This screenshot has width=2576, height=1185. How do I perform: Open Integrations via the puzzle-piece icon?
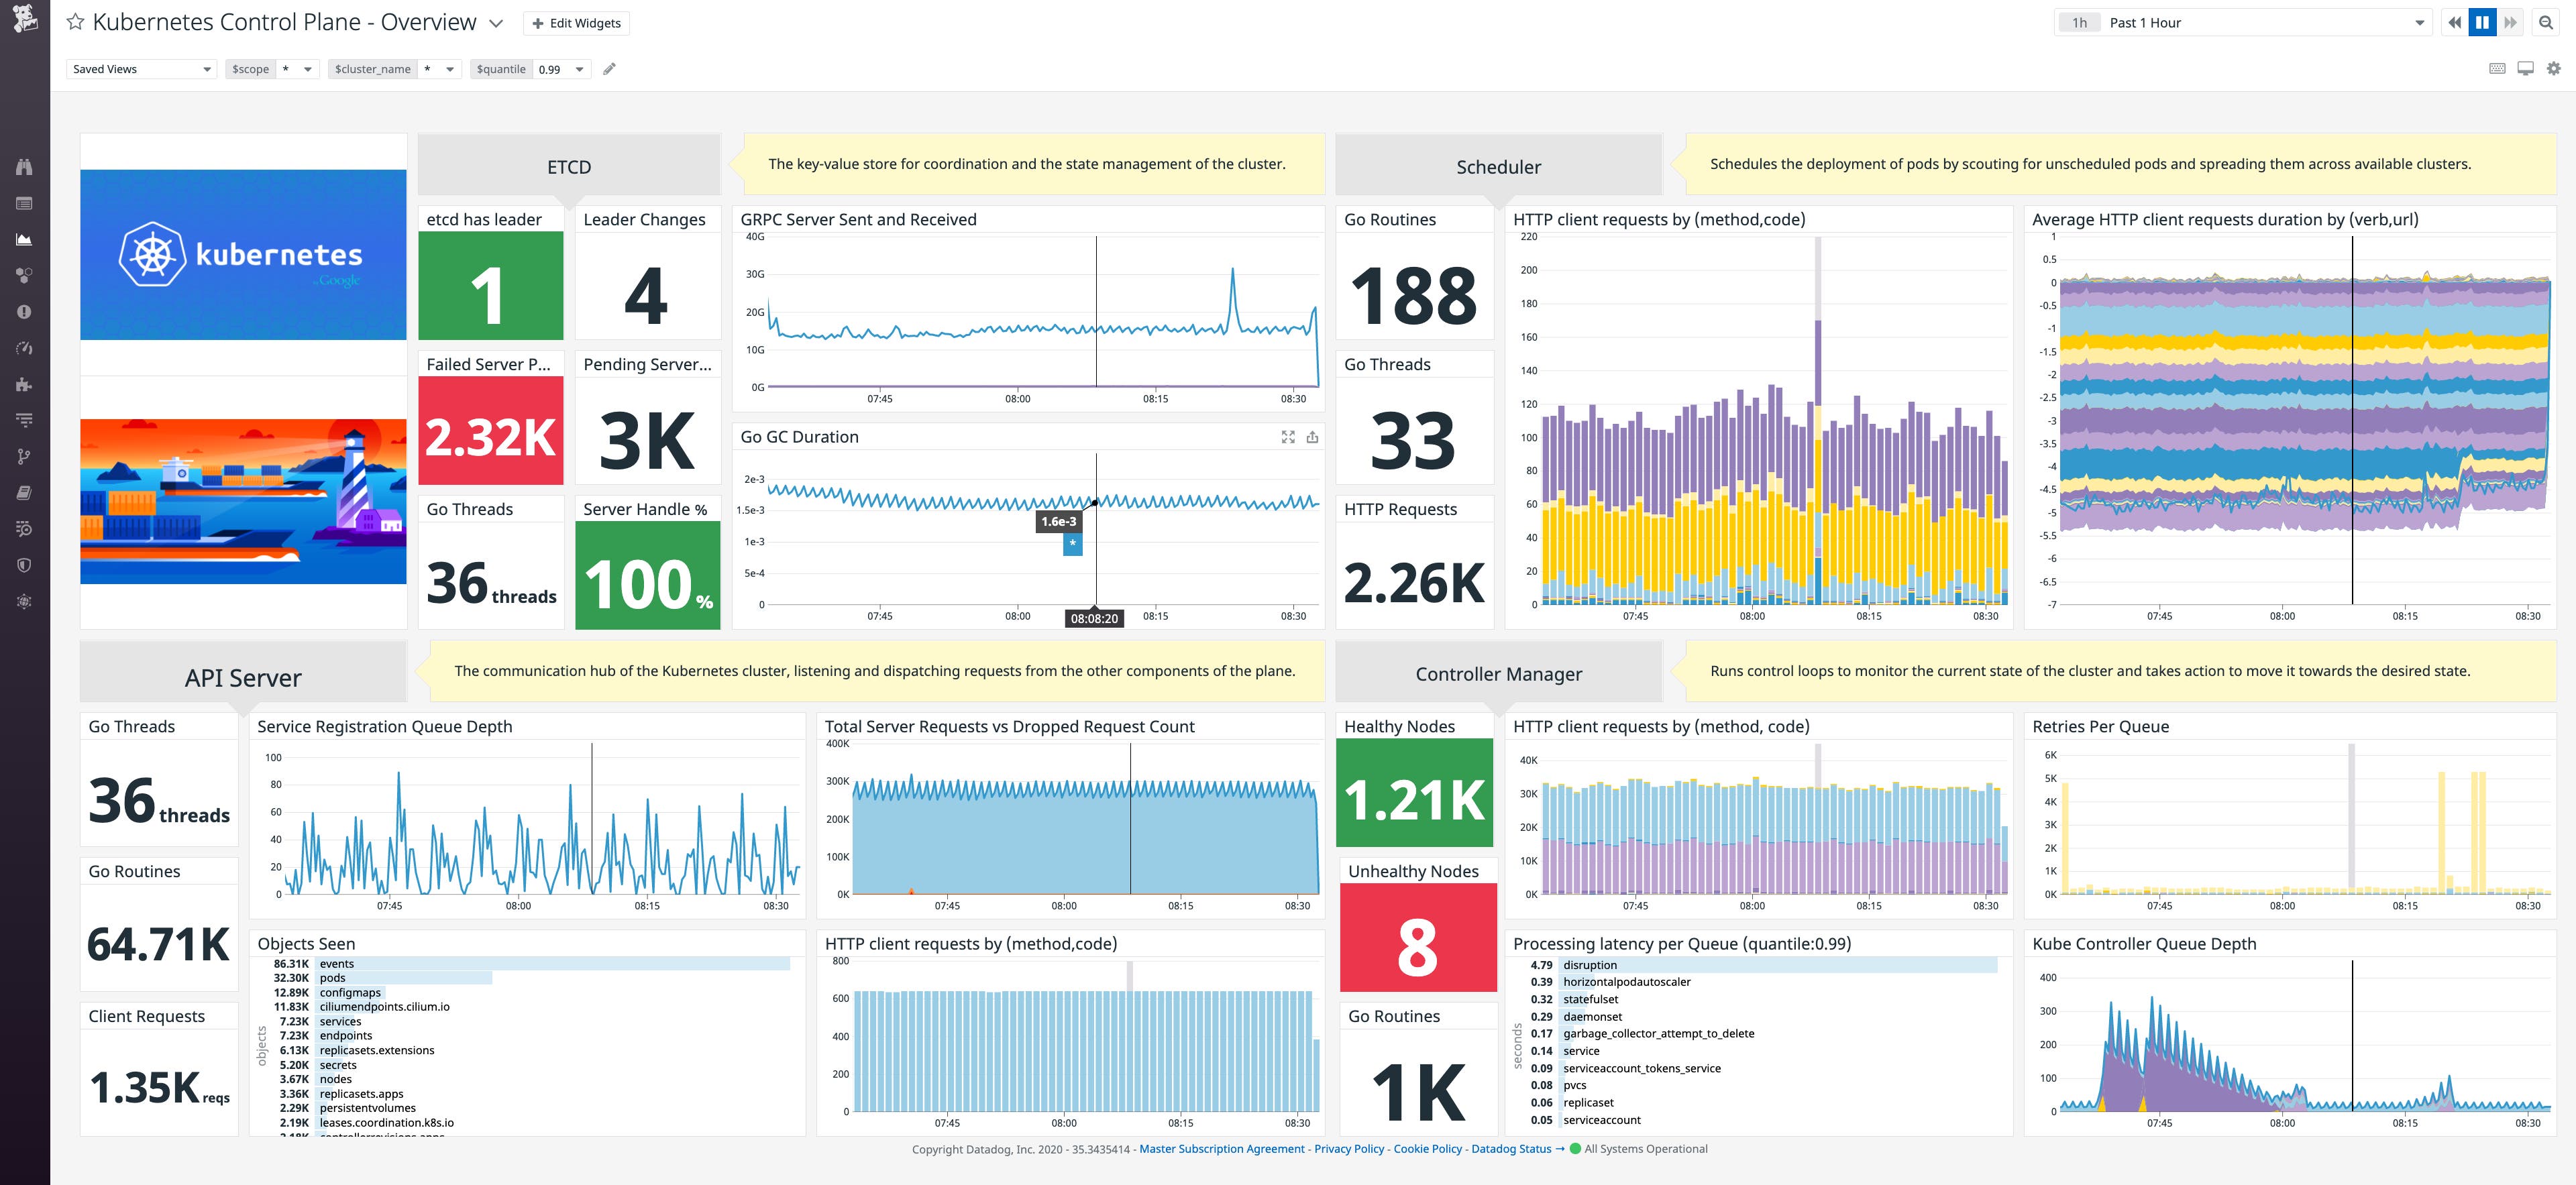(x=25, y=384)
